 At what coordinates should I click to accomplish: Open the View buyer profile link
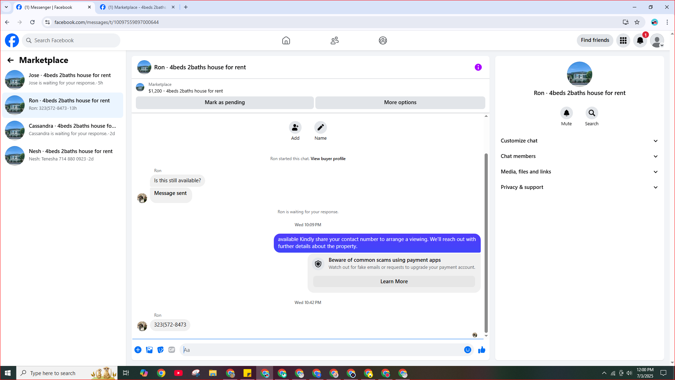328,159
